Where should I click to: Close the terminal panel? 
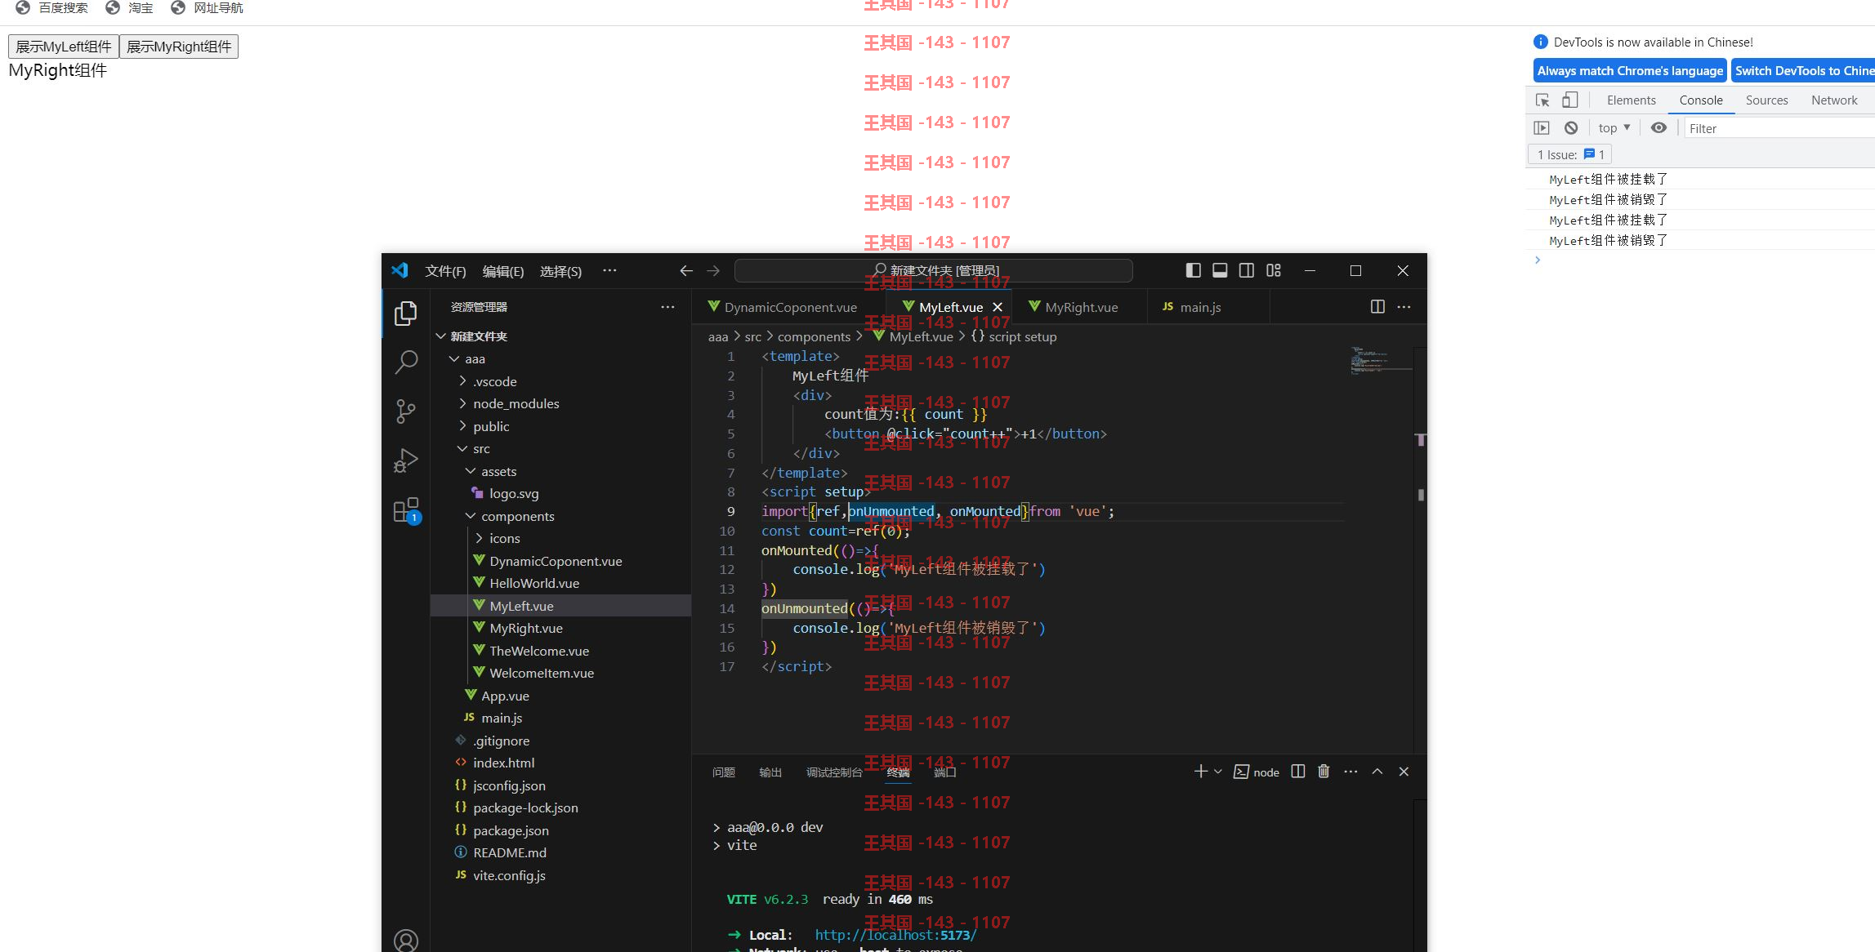[1404, 772]
